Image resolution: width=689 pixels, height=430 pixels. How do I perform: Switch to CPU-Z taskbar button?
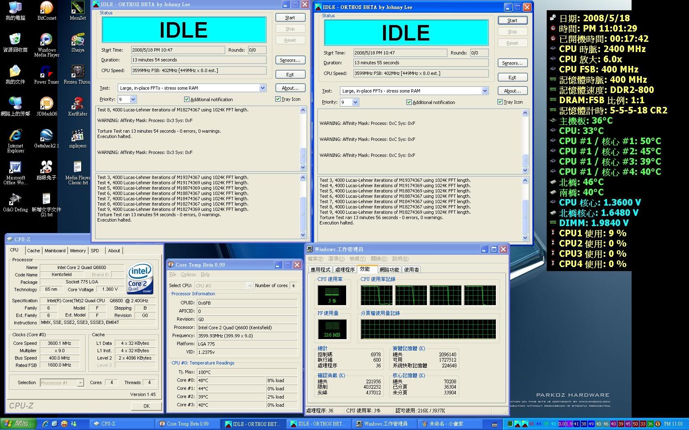coord(122,424)
